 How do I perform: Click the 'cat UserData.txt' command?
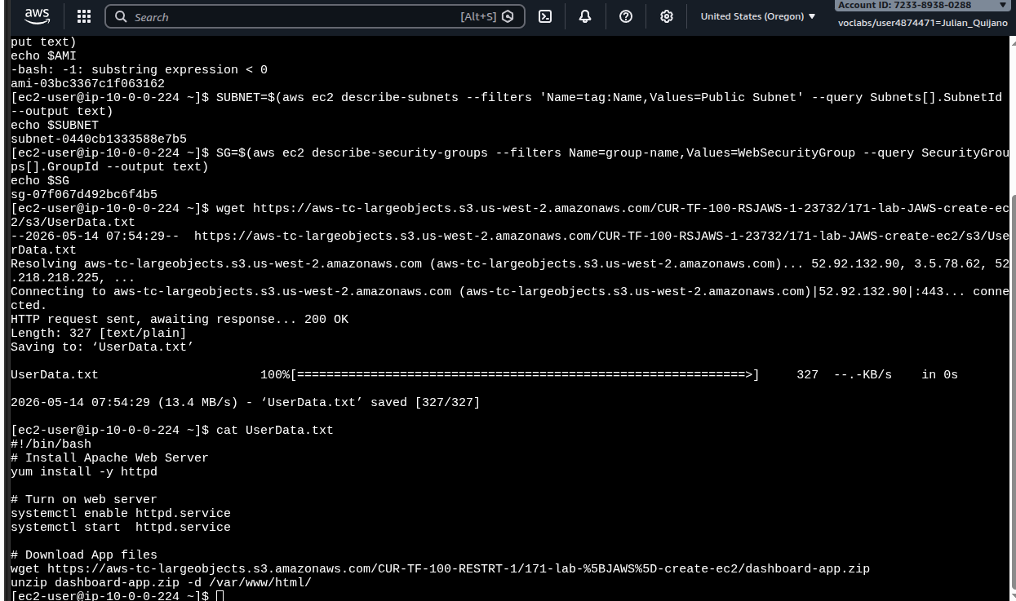(x=274, y=430)
